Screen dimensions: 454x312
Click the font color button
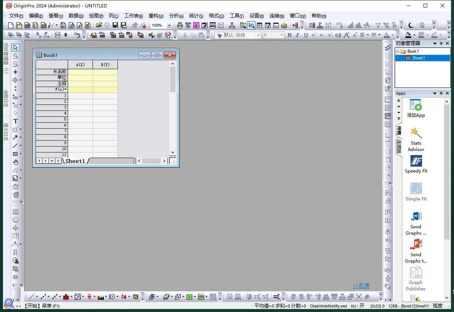click(387, 35)
